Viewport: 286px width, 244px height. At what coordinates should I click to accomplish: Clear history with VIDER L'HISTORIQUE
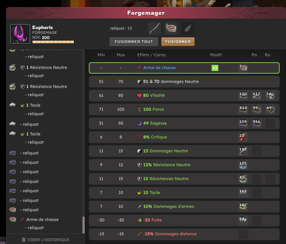tap(46, 239)
